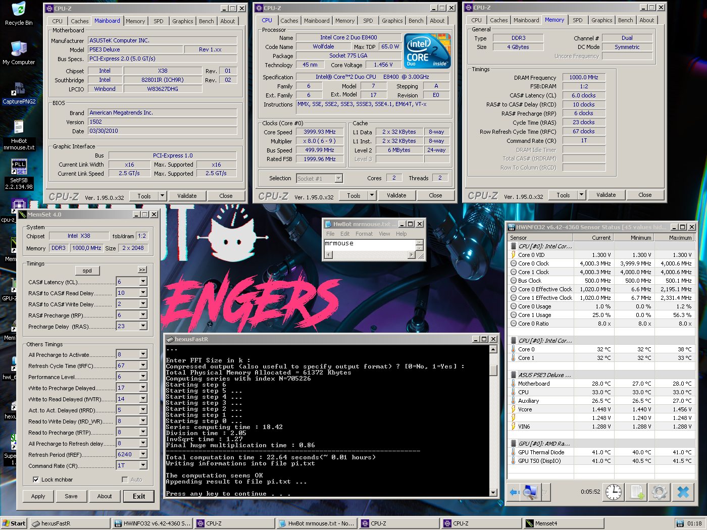Open Precharge Delay (tRAS) dropdown

(143, 326)
